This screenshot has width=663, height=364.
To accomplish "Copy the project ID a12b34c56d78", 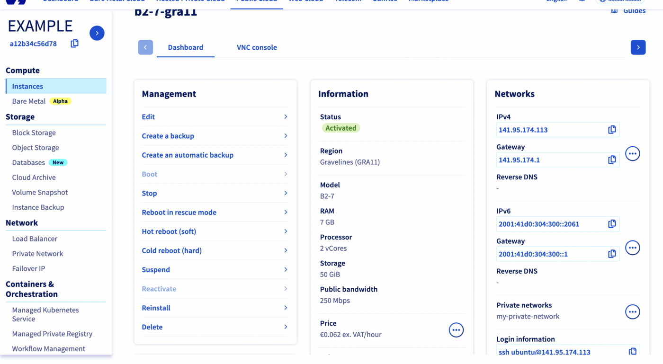I will pyautogui.click(x=74, y=44).
